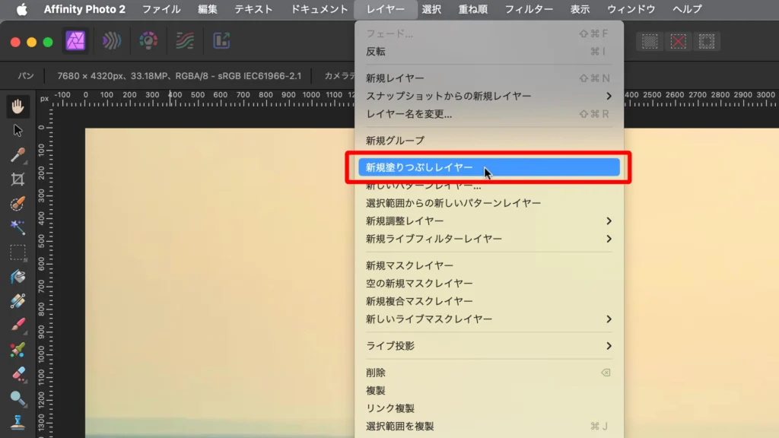Select the View (hand) tool
779x438 pixels.
point(17,106)
